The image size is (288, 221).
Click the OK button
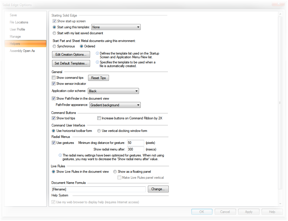(202, 212)
